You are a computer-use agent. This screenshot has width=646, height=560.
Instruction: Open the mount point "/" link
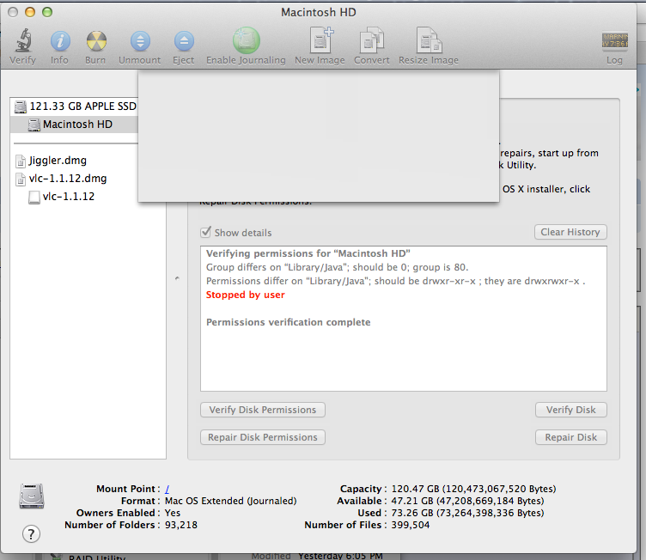coord(168,489)
